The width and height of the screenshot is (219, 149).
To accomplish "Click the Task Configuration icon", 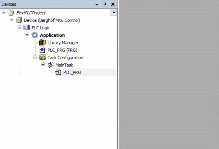I will click(42, 57).
